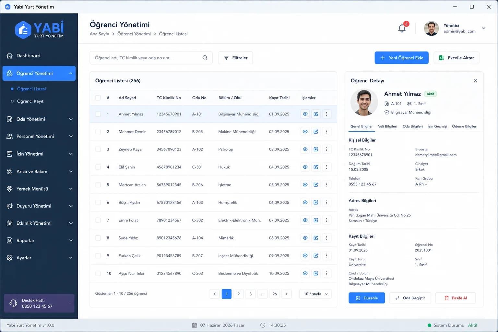Image resolution: width=498 pixels, height=332 pixels.
Task: Toggle the select-all header checkbox
Action: click(x=98, y=98)
